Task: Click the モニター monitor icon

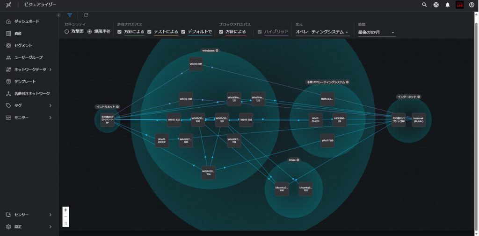Action: coord(8,118)
